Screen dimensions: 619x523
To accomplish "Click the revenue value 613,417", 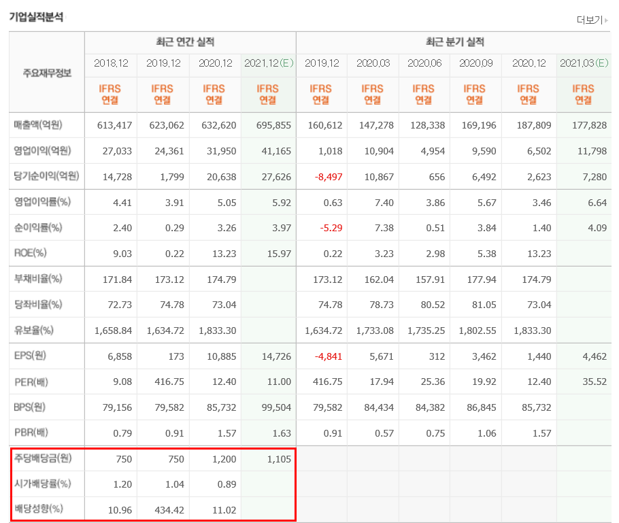I will click(x=114, y=126).
